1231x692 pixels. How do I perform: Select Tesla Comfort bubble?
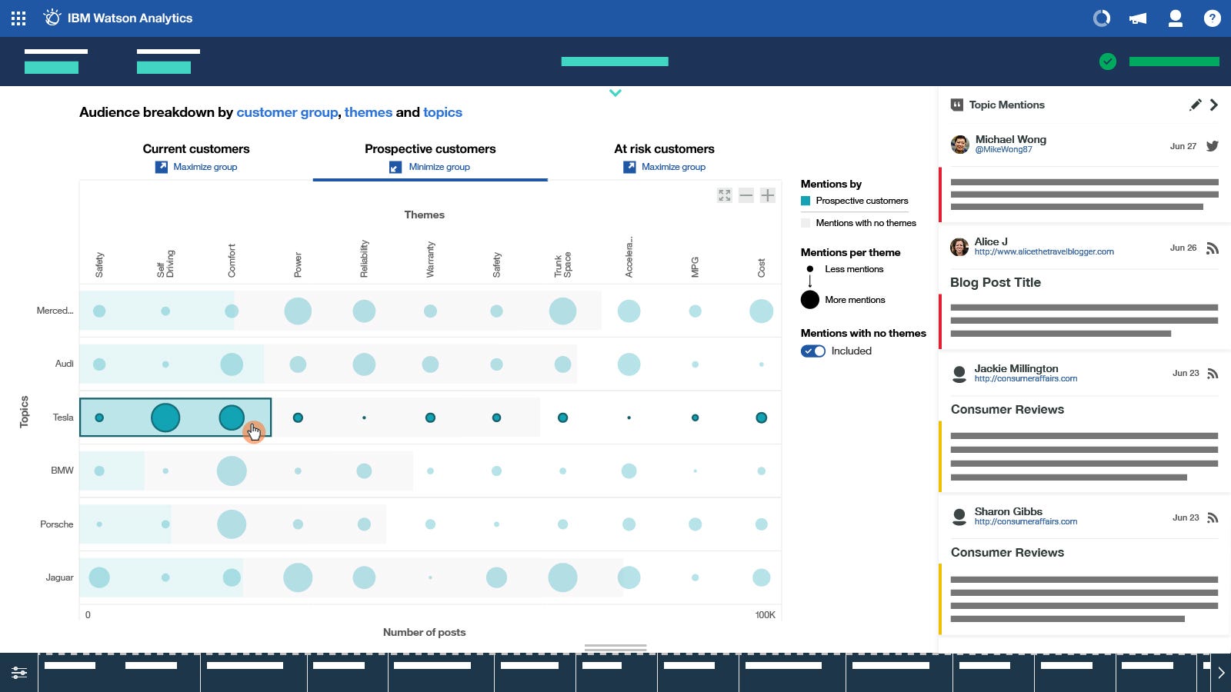(232, 418)
